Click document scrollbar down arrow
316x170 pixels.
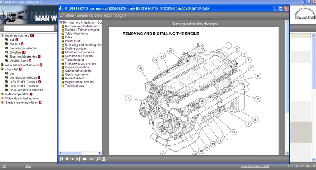pyautogui.click(x=287, y=153)
